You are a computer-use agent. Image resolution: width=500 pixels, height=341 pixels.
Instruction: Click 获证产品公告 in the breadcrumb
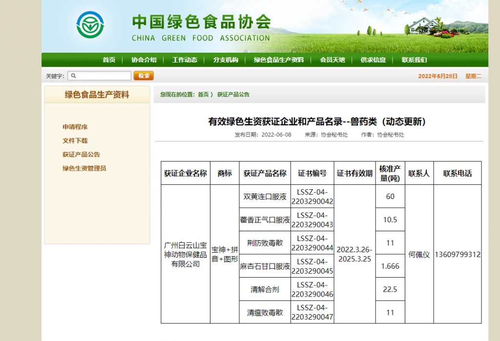coord(233,95)
